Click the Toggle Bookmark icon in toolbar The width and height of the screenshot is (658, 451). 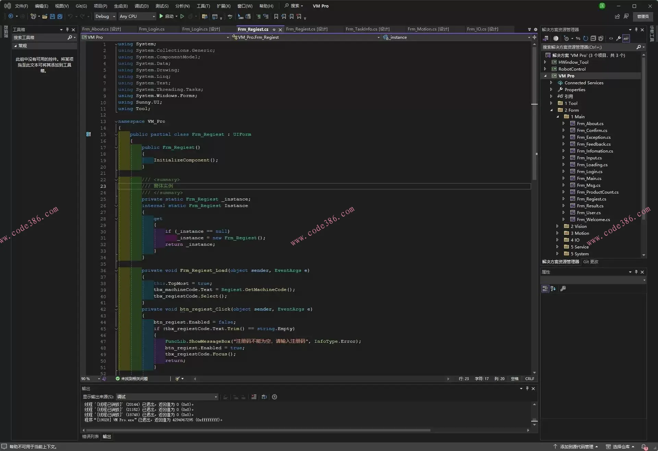point(276,16)
